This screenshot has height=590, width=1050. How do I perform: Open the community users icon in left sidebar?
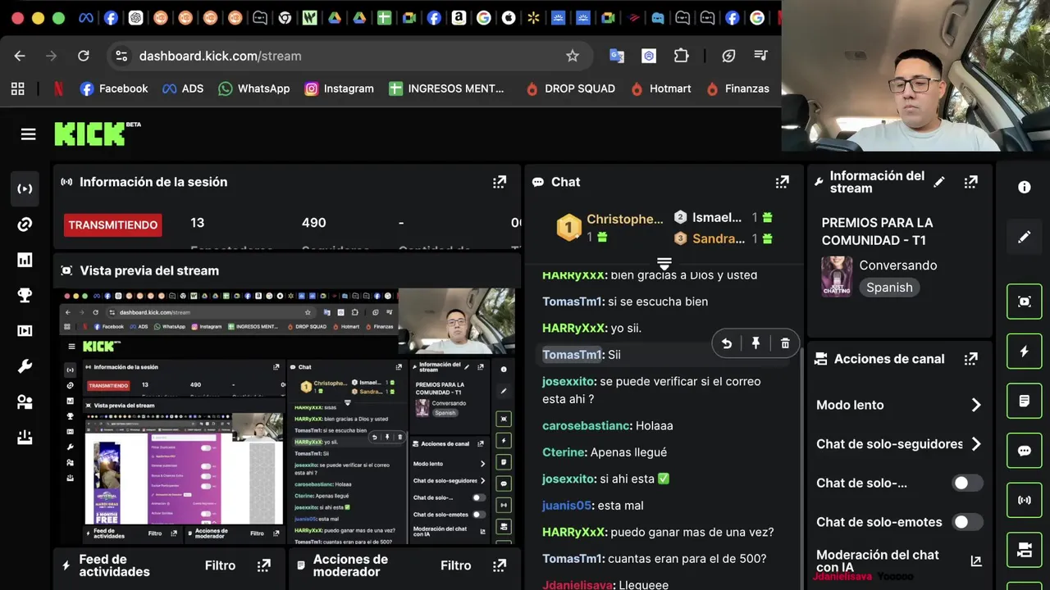tap(25, 402)
